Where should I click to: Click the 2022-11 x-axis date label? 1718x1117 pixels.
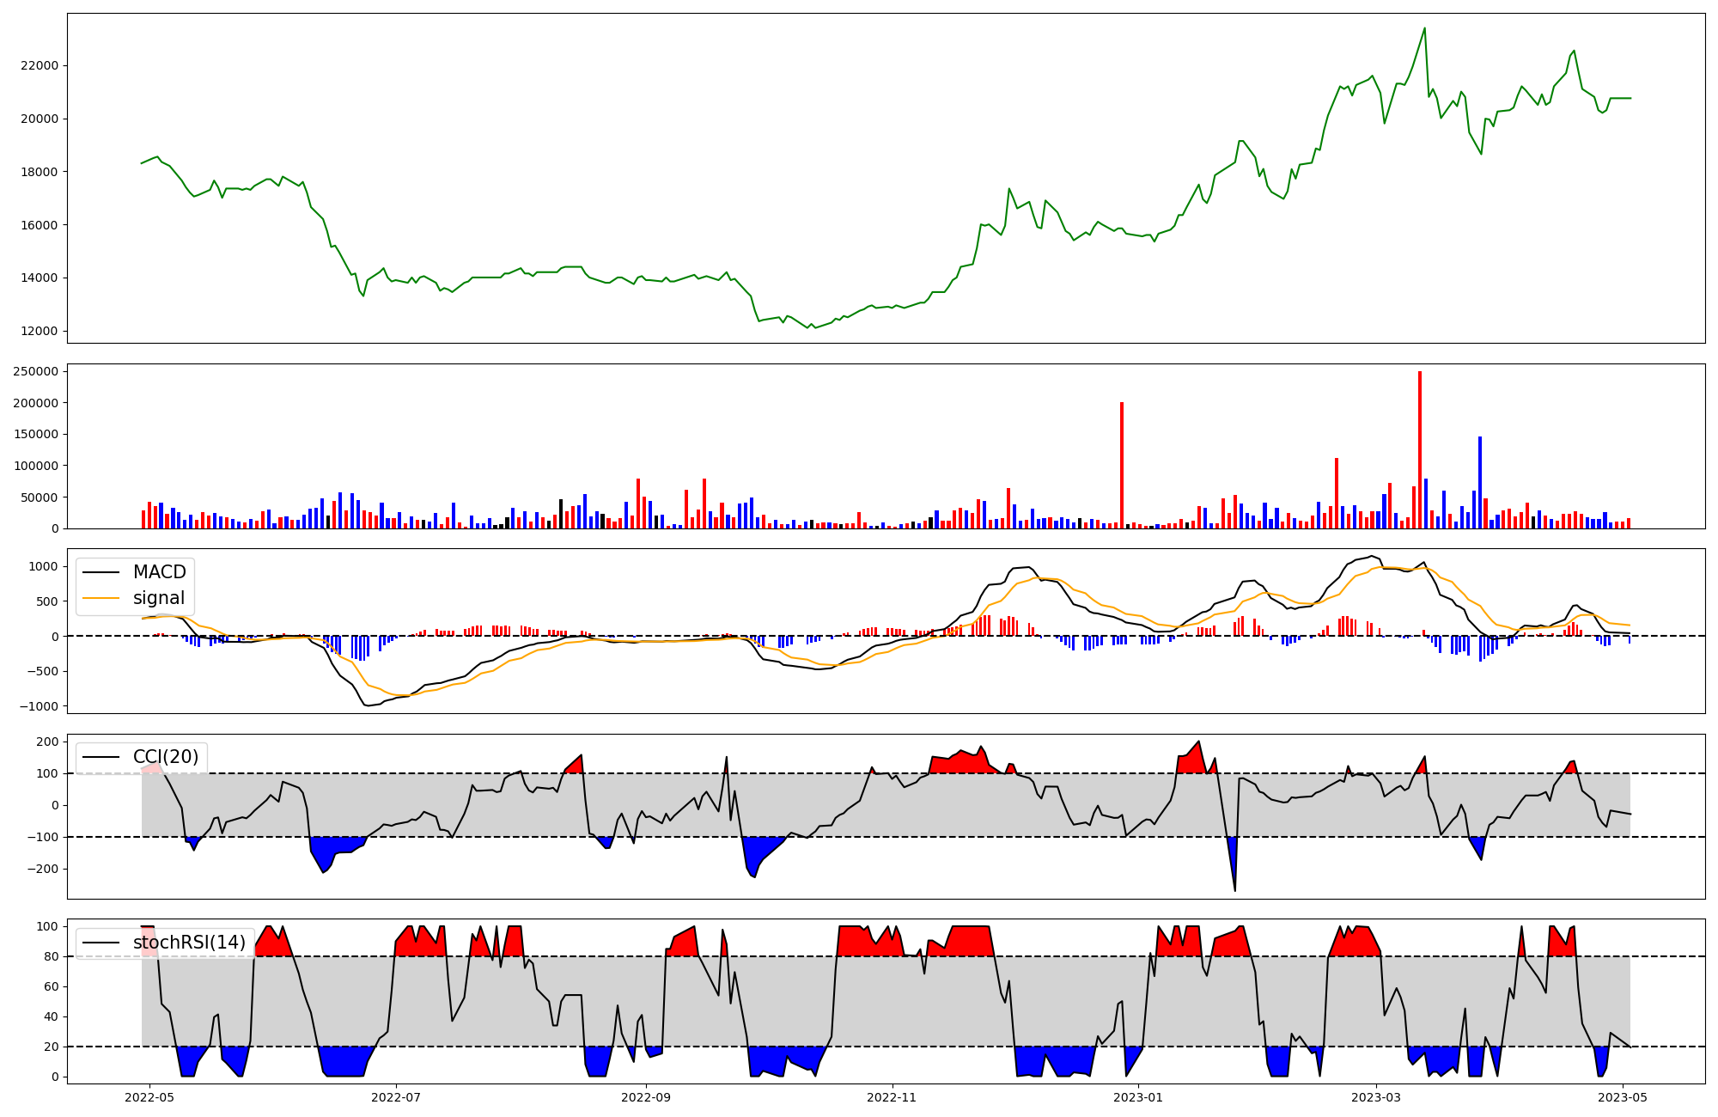coord(893,1096)
